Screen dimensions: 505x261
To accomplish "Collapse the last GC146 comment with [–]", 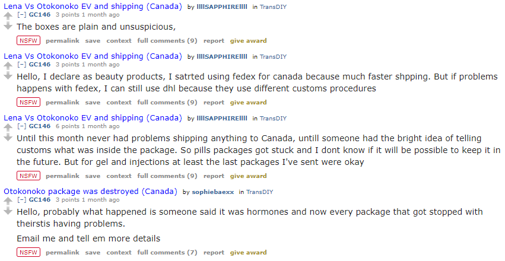I will coord(22,200).
